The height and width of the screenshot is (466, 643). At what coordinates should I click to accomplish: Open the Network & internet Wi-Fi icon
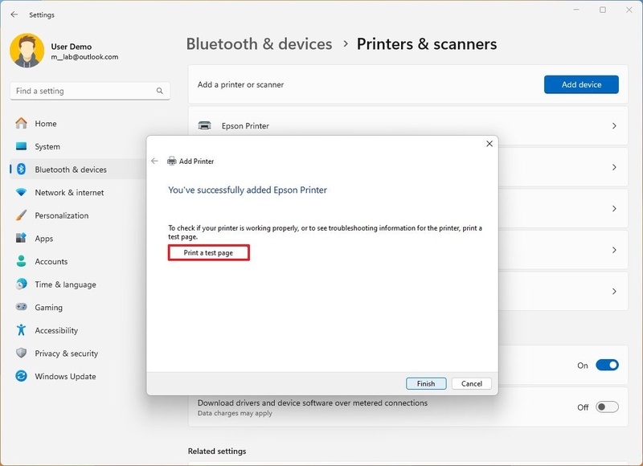coord(22,192)
